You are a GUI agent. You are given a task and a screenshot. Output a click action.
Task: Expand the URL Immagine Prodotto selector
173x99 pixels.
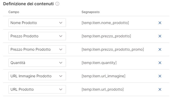37,76
